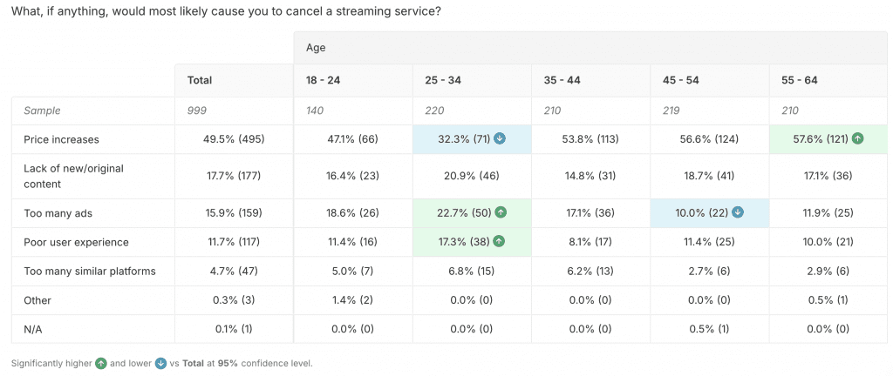Click the Age group header

click(316, 48)
